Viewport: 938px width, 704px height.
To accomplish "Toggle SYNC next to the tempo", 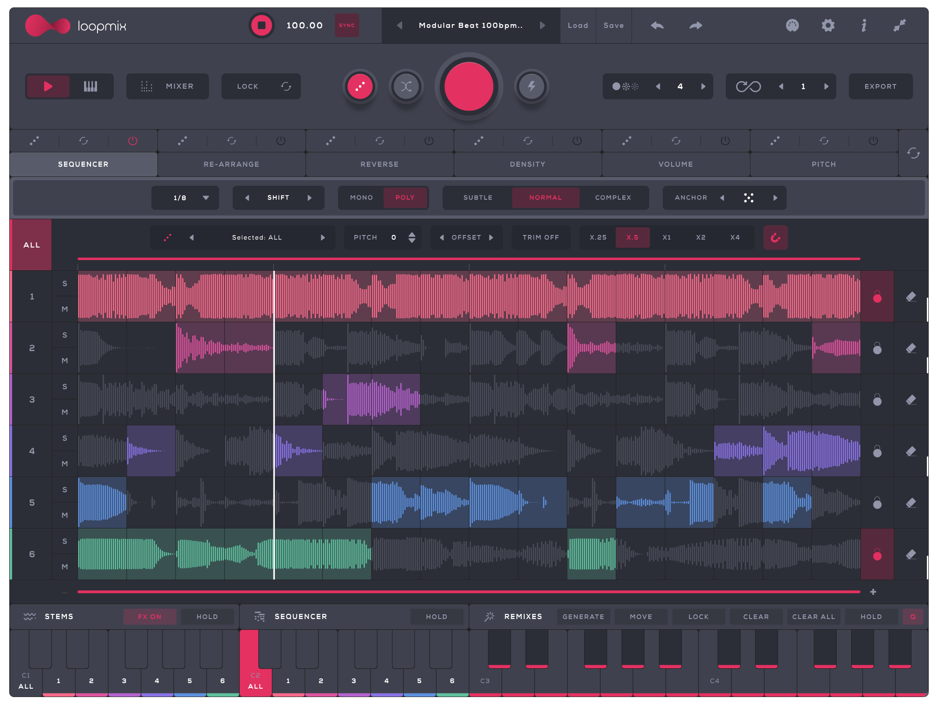I will pyautogui.click(x=346, y=26).
